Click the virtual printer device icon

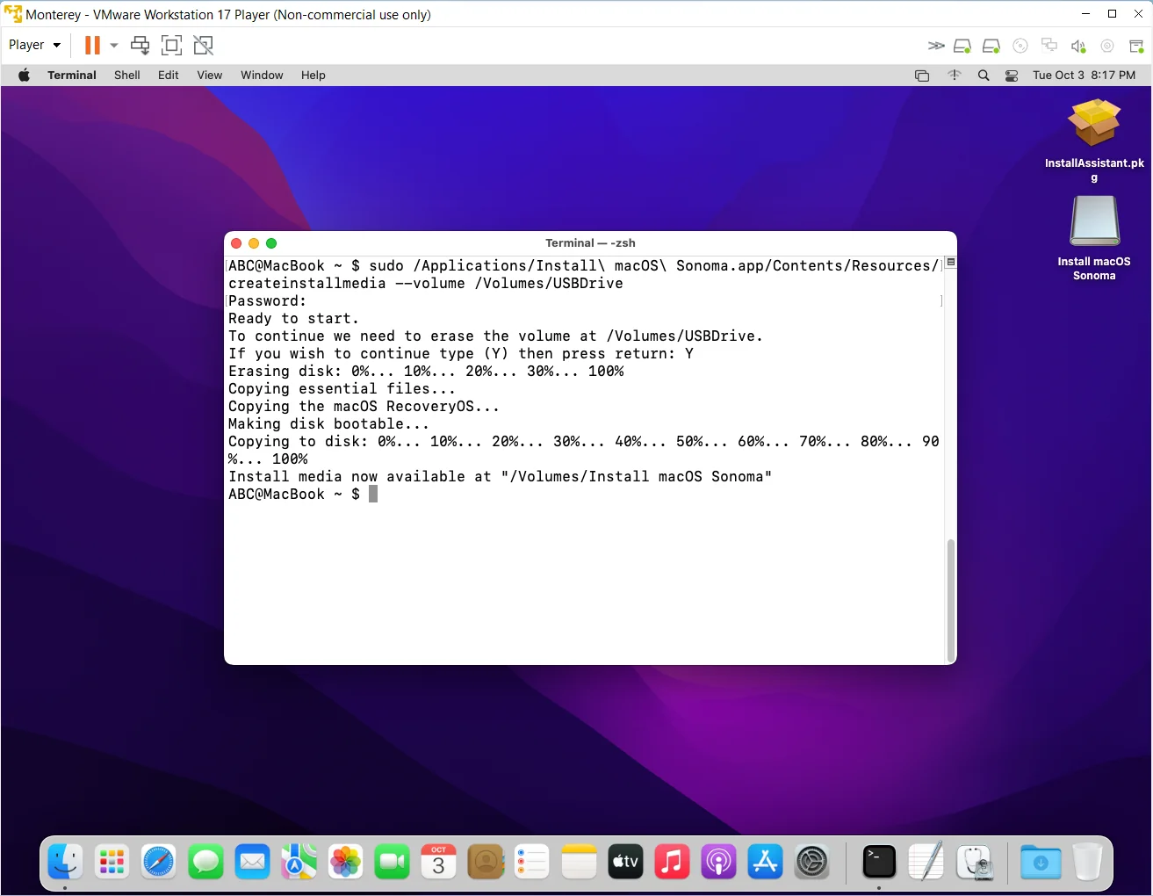1138,46
